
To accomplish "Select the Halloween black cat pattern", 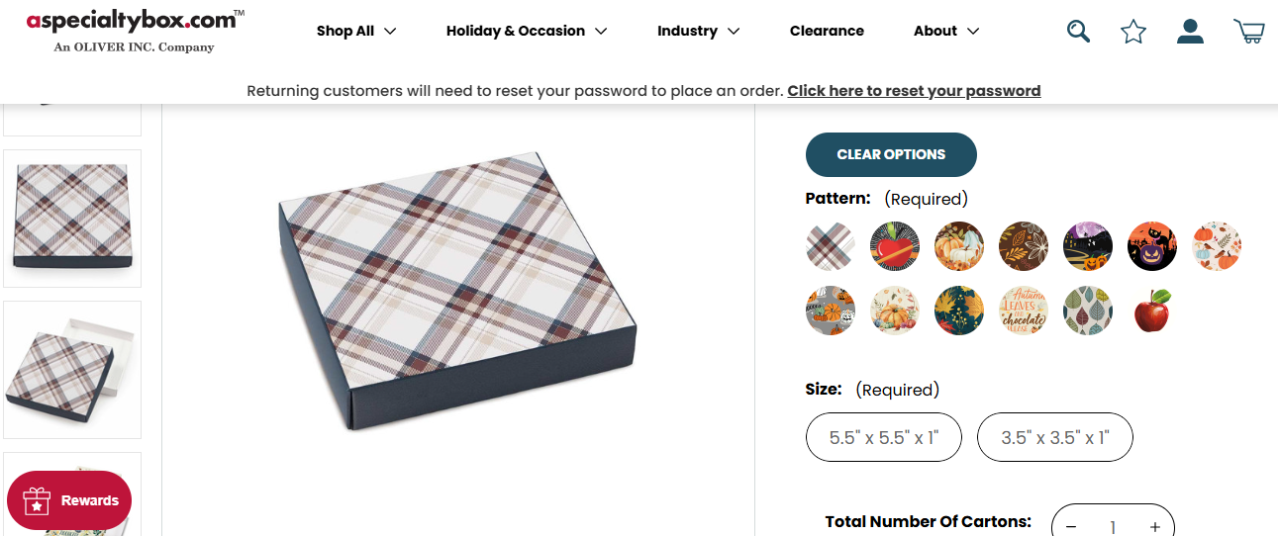I will (1152, 246).
